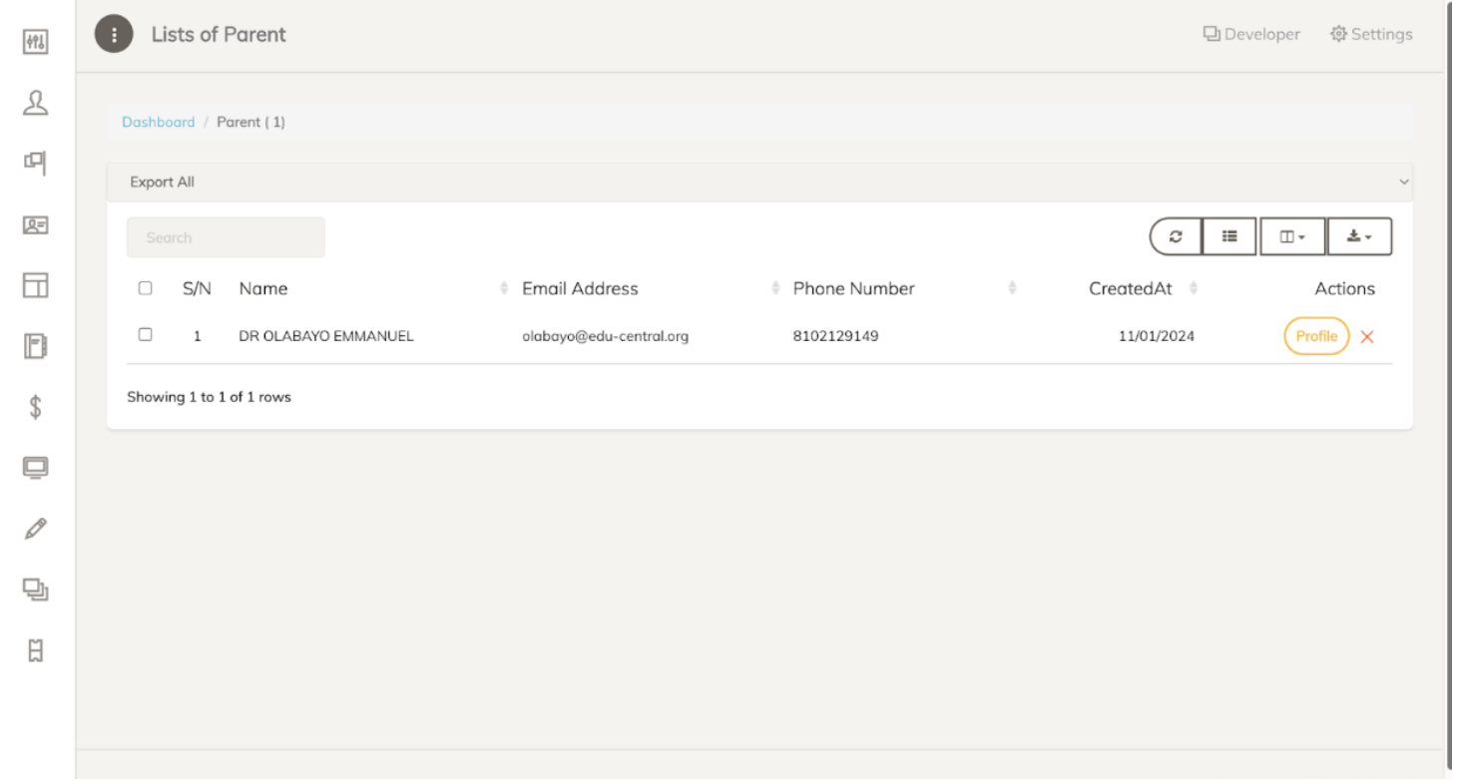Click inside the Search input field
Screen dimensions: 1458x781
point(226,237)
